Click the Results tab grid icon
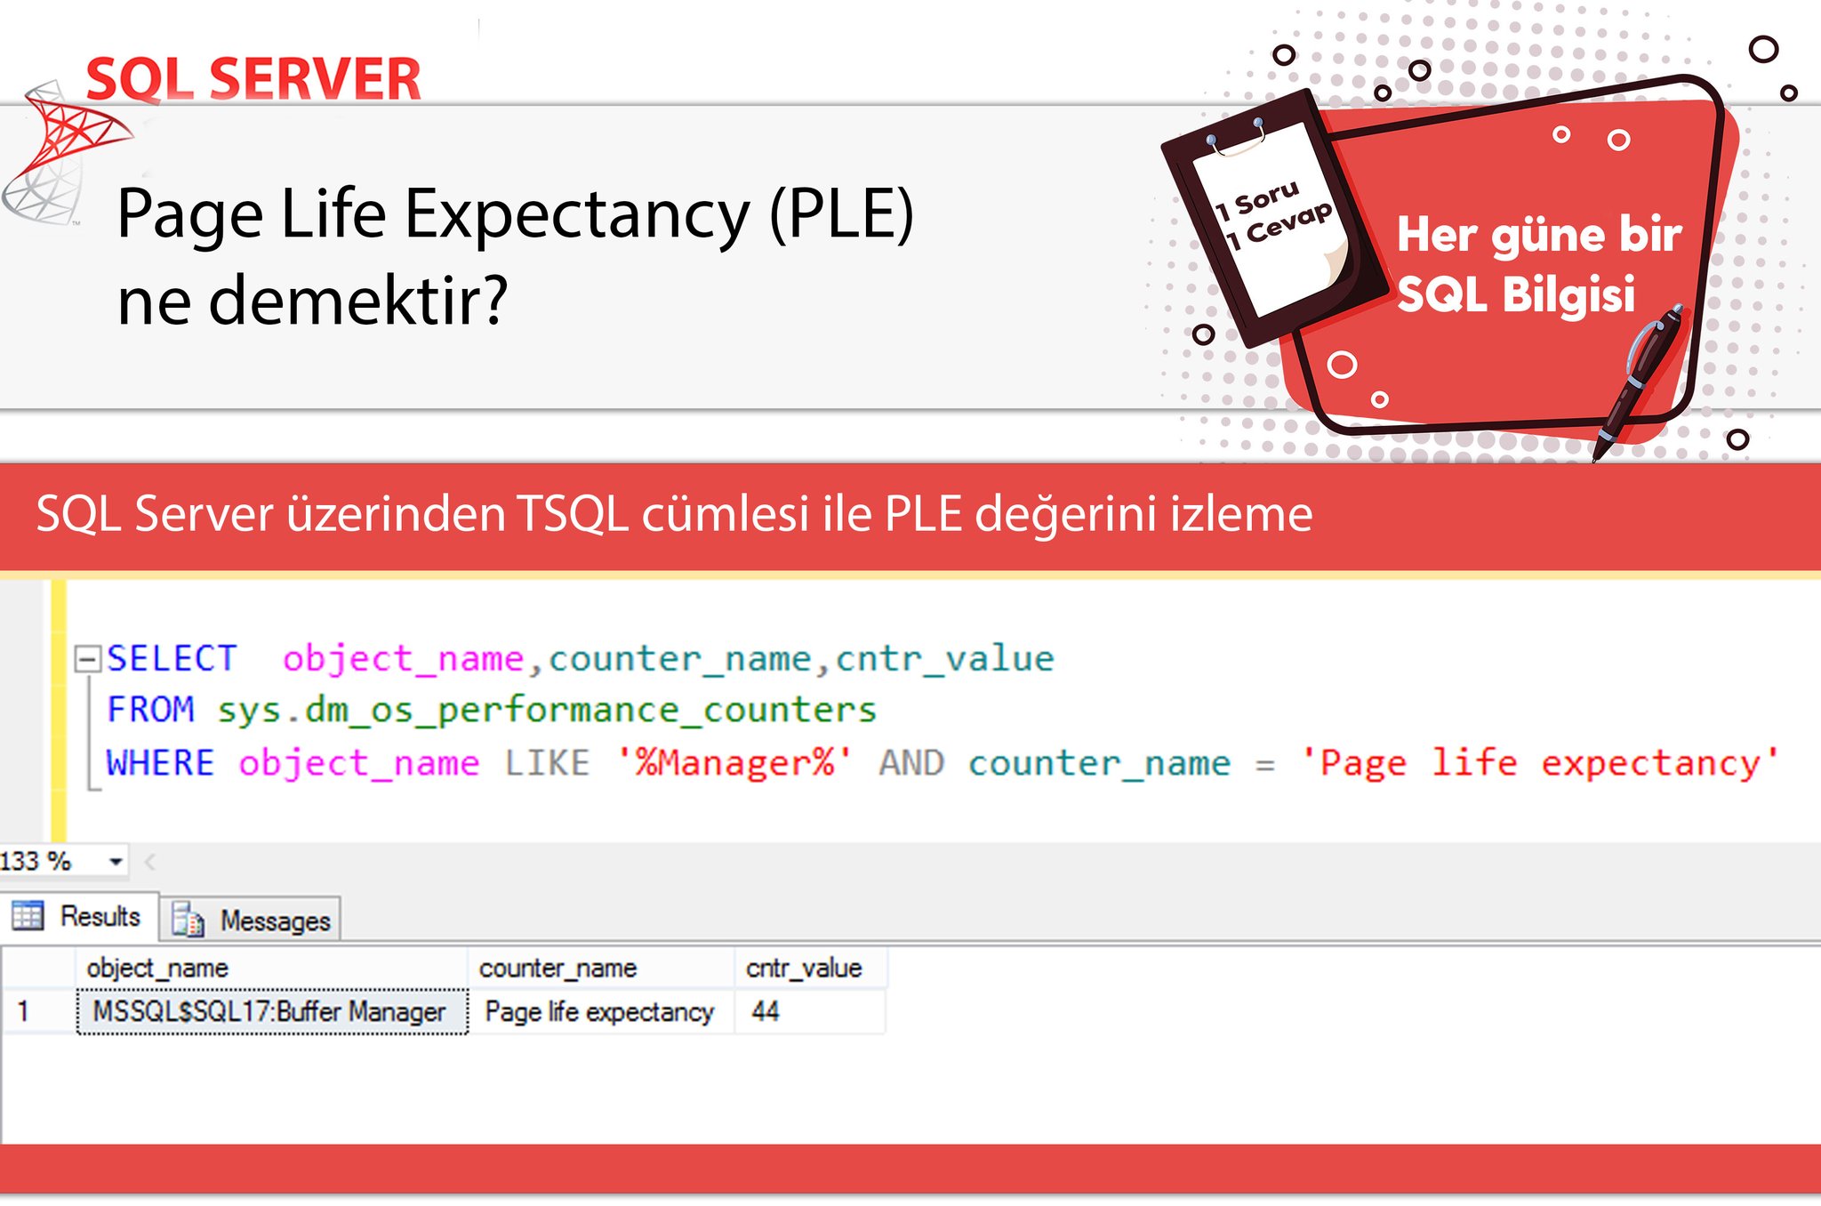The height and width of the screenshot is (1206, 1821). (x=28, y=915)
